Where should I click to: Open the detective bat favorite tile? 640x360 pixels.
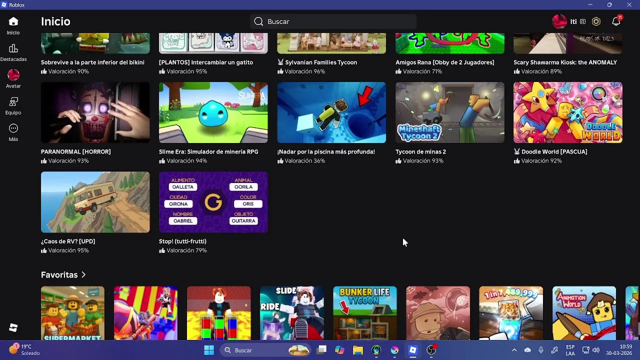pos(438,313)
